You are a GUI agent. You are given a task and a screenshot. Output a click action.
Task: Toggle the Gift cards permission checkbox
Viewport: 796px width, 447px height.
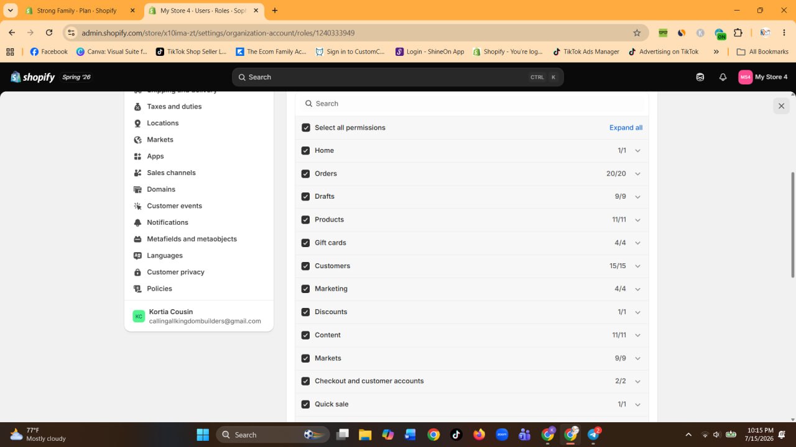(305, 243)
